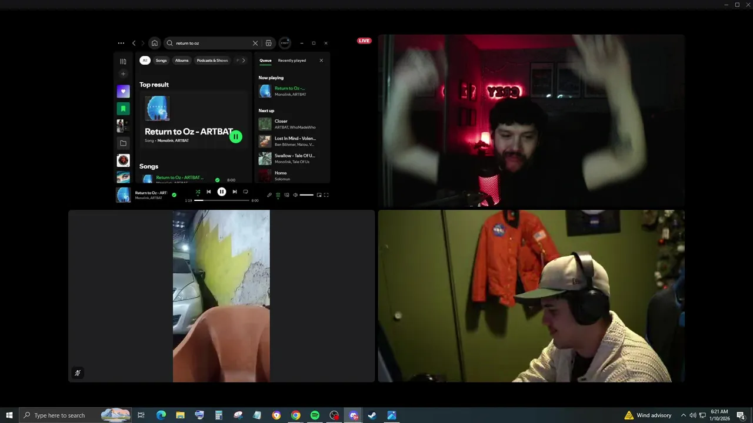Open Spotify three-dots menu
Screen dimensions: 753x423
tap(121, 43)
